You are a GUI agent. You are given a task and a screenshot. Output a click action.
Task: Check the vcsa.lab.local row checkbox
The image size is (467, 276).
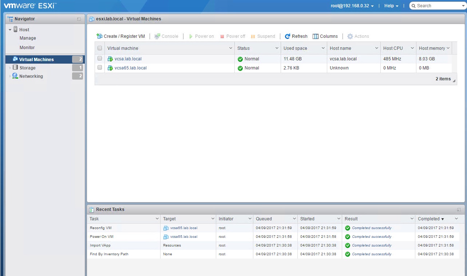click(100, 59)
